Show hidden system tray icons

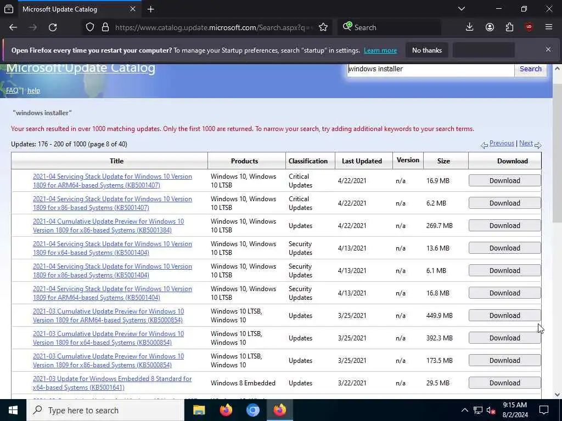coord(464,410)
